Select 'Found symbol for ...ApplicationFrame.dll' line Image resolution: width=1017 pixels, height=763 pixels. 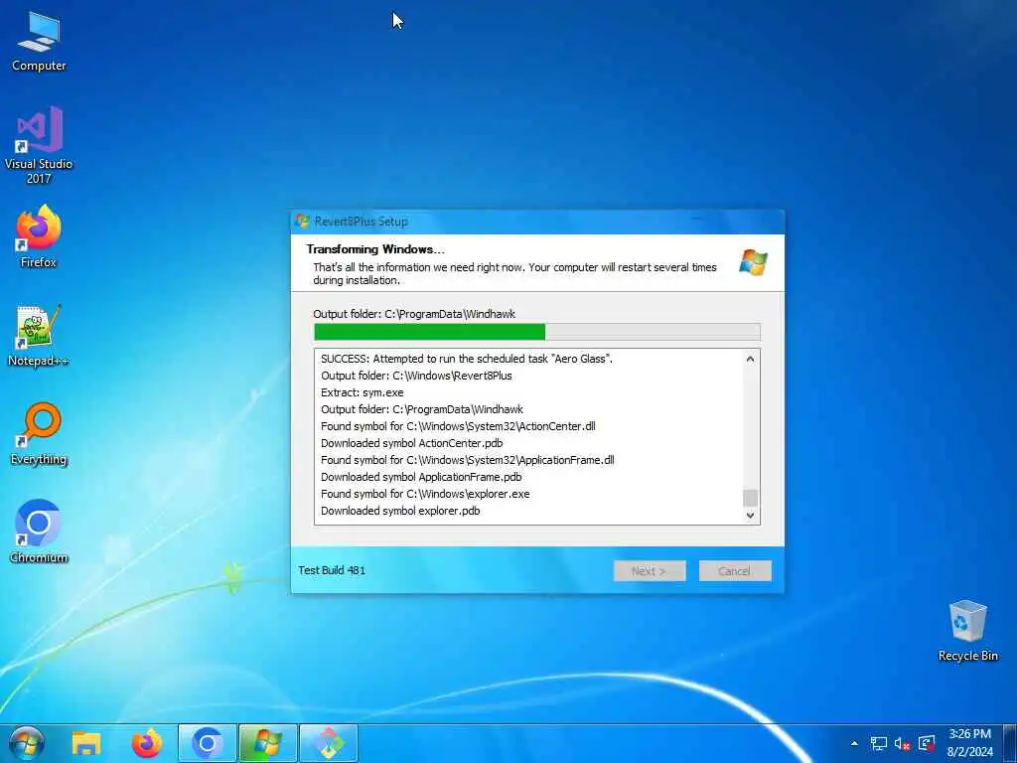(x=468, y=460)
